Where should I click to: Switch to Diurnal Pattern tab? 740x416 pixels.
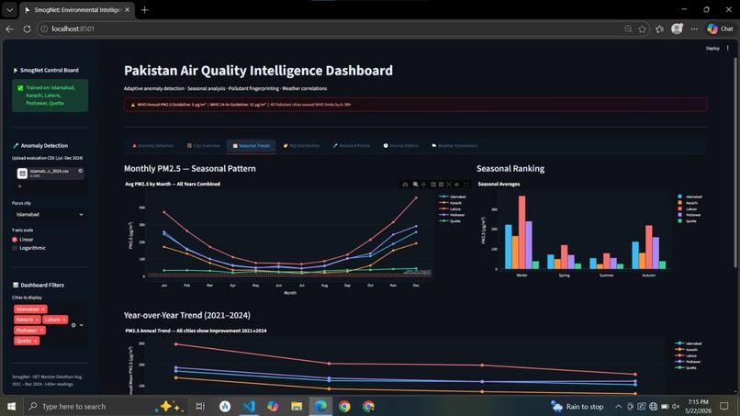click(x=400, y=146)
